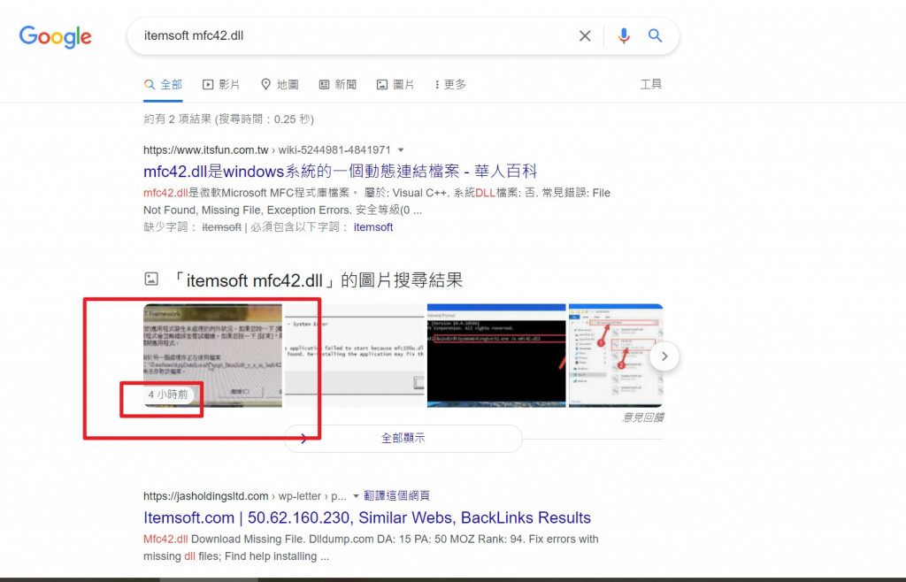Click the itemsoft must-include link
This screenshot has width=906, height=582.
coord(373,227)
